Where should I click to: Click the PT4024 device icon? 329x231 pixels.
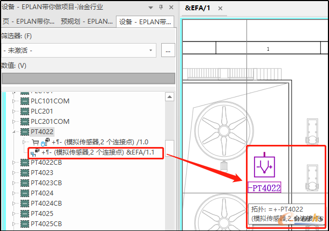coord(25,193)
